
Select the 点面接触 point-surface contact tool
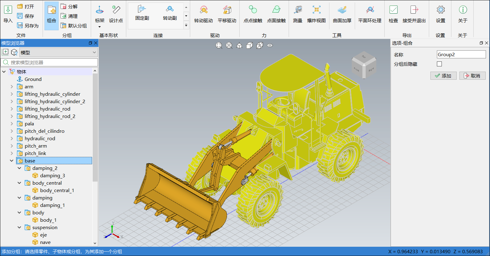click(x=276, y=14)
